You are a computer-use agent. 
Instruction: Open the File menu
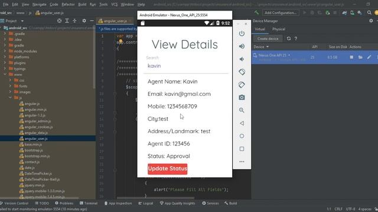click(5, 4)
